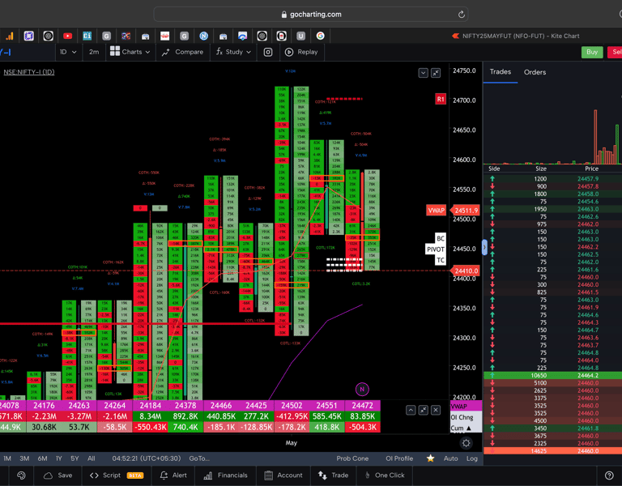Expand lower pane with chevron-up button
Screen dimensions: 622x486
[x=411, y=410]
